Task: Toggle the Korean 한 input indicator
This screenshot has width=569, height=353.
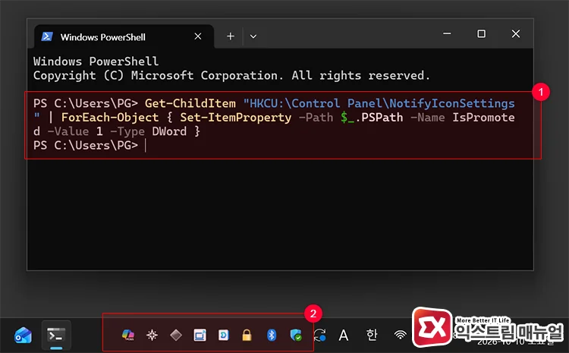Action: (x=372, y=335)
